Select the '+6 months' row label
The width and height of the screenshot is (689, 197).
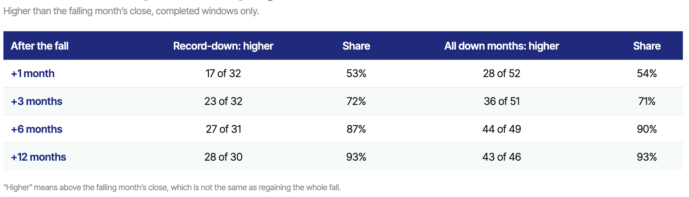37,129
